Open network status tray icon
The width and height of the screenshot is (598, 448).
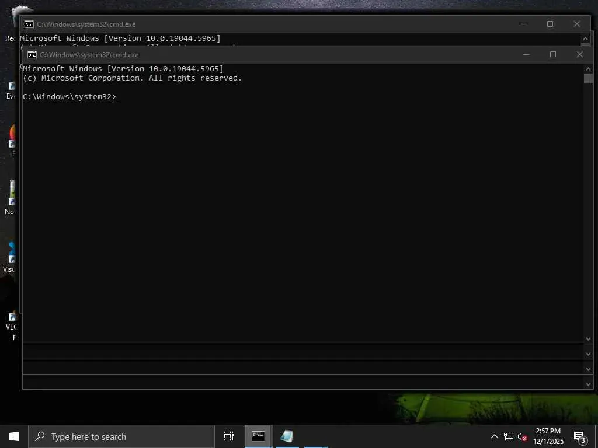point(509,436)
